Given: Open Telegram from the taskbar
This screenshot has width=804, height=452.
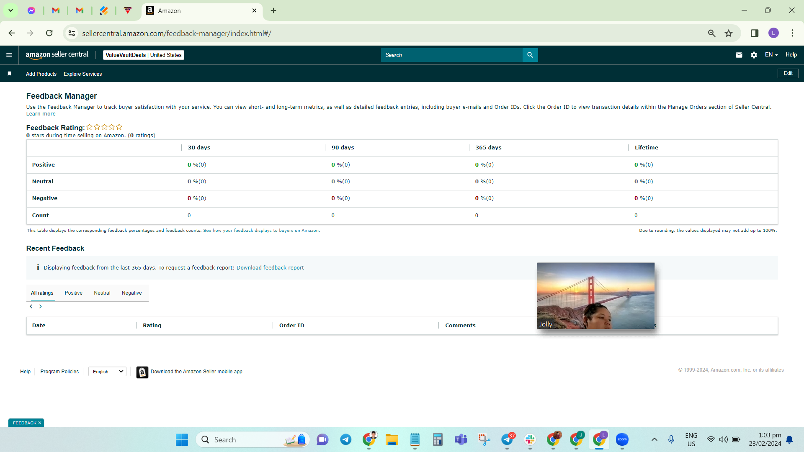Looking at the screenshot, I should [346, 439].
